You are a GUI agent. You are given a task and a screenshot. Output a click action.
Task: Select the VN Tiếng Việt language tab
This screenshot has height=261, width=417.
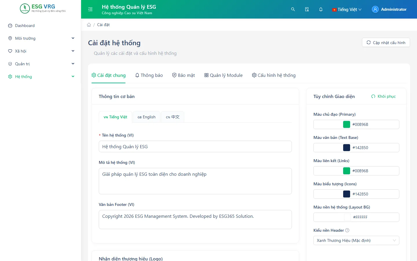(115, 117)
